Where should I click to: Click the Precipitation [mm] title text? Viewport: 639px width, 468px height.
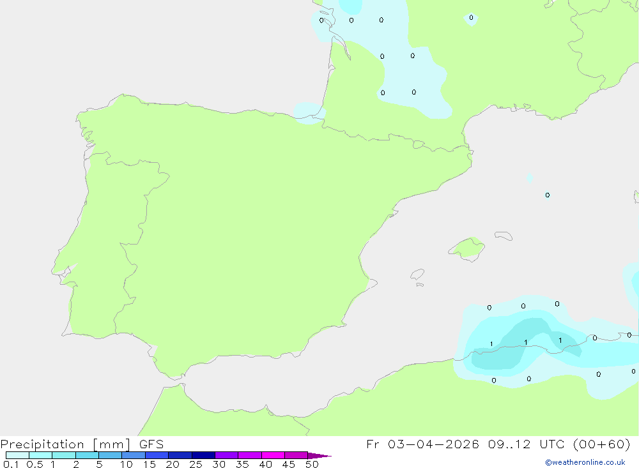pyautogui.click(x=66, y=444)
